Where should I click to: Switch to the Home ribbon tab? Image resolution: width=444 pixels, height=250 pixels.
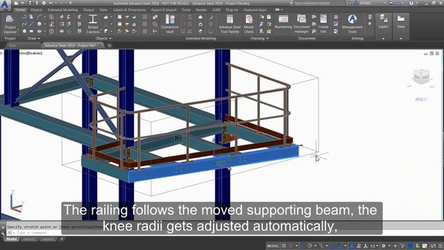(20, 10)
